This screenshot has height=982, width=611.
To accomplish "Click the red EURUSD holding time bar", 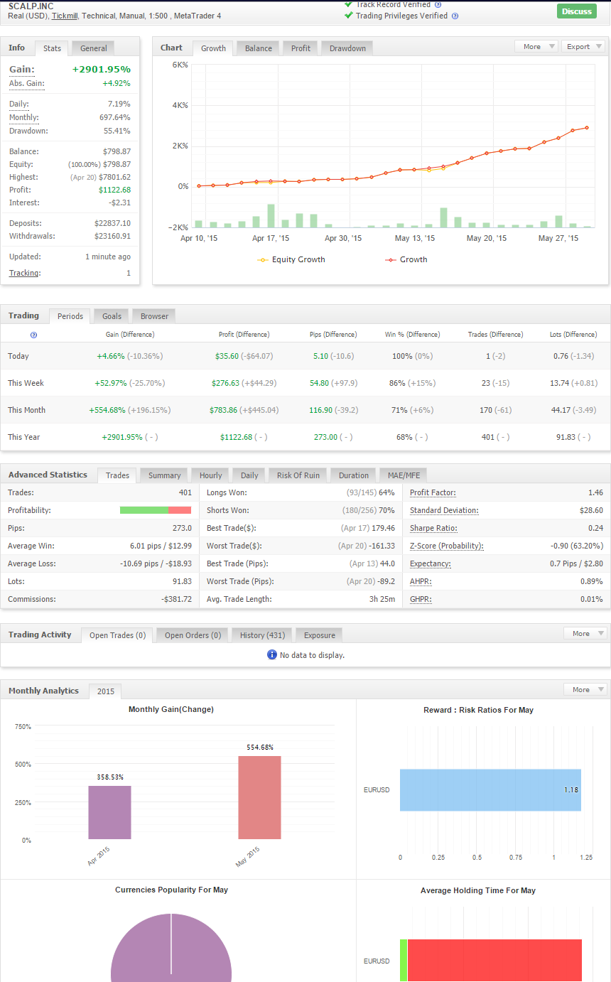I will pos(494,961).
